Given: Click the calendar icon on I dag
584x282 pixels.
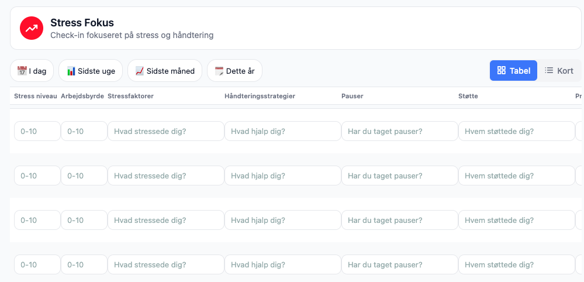Looking at the screenshot, I should [x=22, y=71].
